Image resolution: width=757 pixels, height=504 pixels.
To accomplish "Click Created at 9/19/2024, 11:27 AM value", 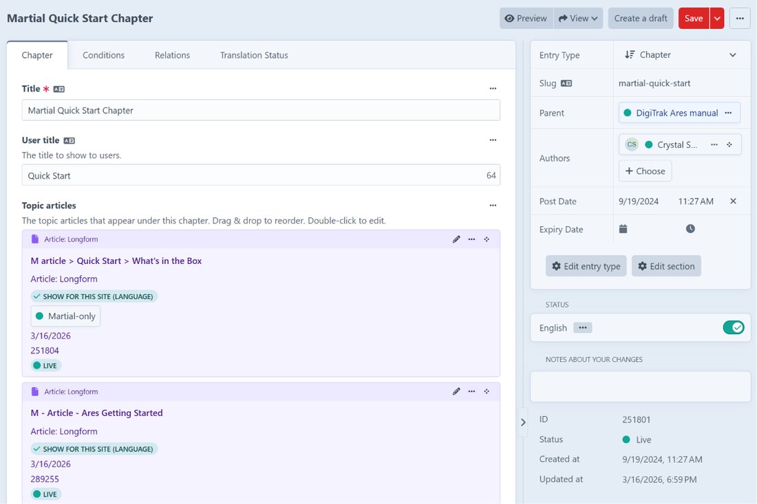I will click(x=662, y=459).
